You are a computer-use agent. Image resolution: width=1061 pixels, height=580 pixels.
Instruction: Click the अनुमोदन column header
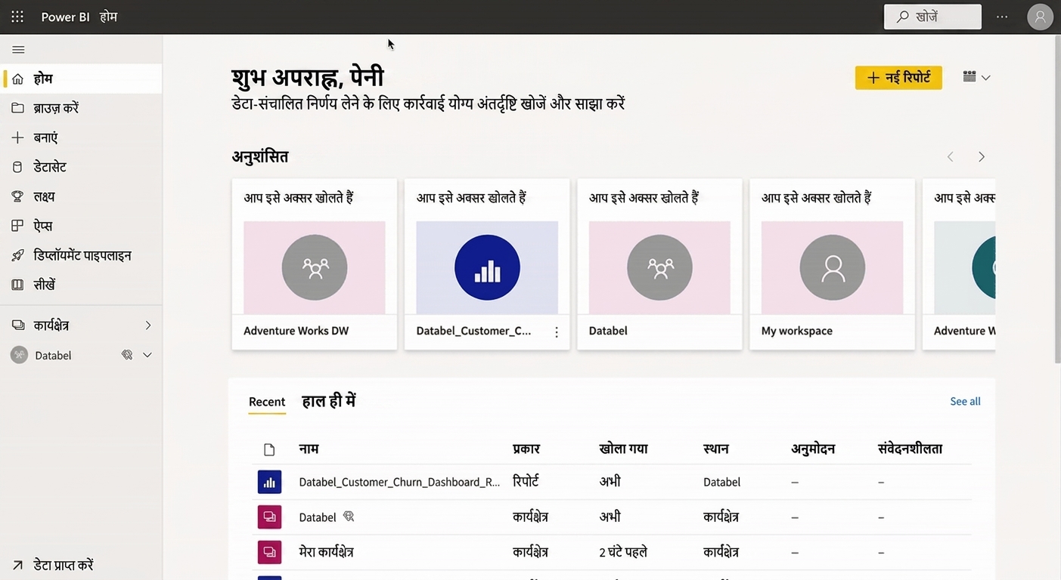pos(813,449)
